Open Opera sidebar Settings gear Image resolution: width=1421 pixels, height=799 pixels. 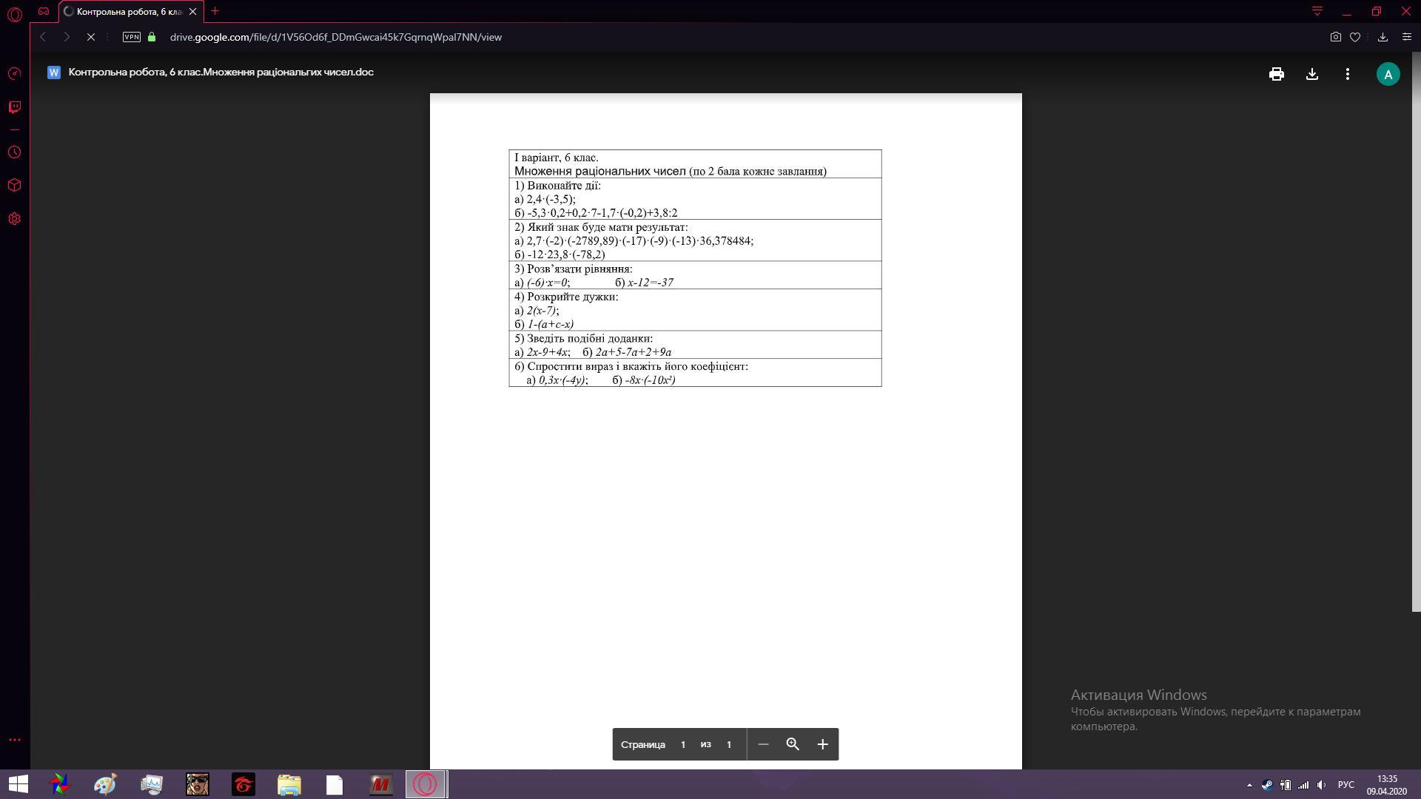pyautogui.click(x=14, y=219)
